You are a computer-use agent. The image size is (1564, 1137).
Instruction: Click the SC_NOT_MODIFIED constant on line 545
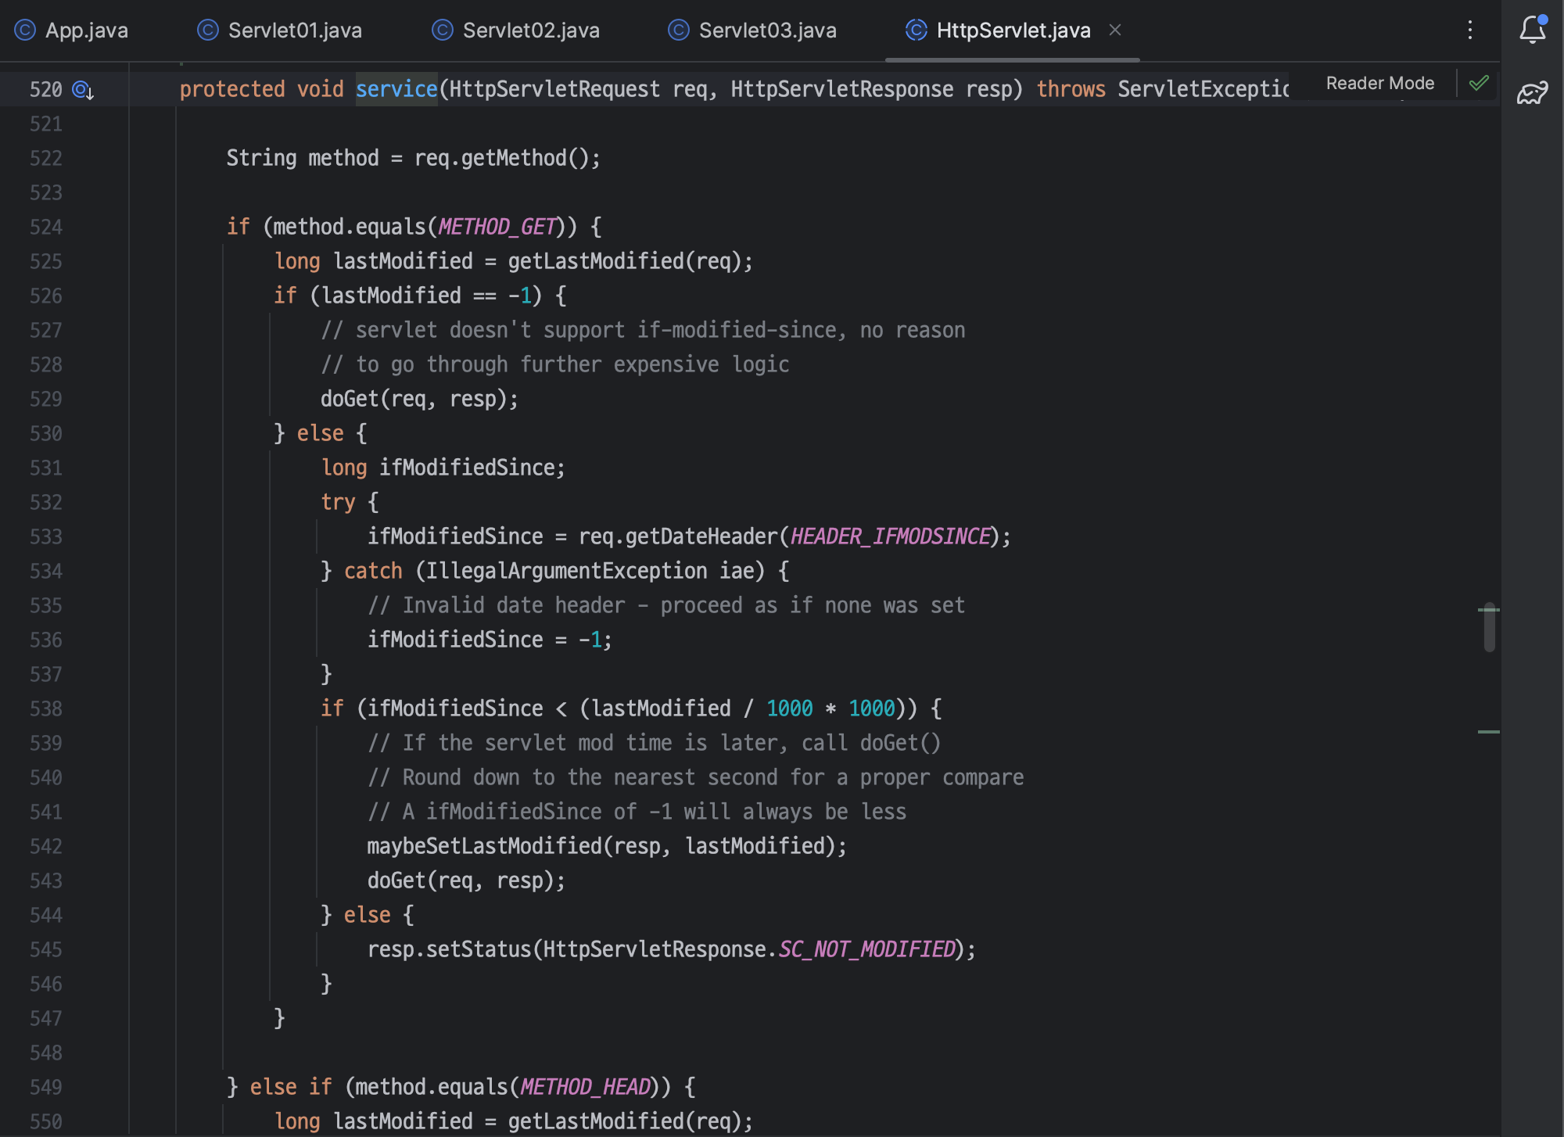[x=866, y=949]
